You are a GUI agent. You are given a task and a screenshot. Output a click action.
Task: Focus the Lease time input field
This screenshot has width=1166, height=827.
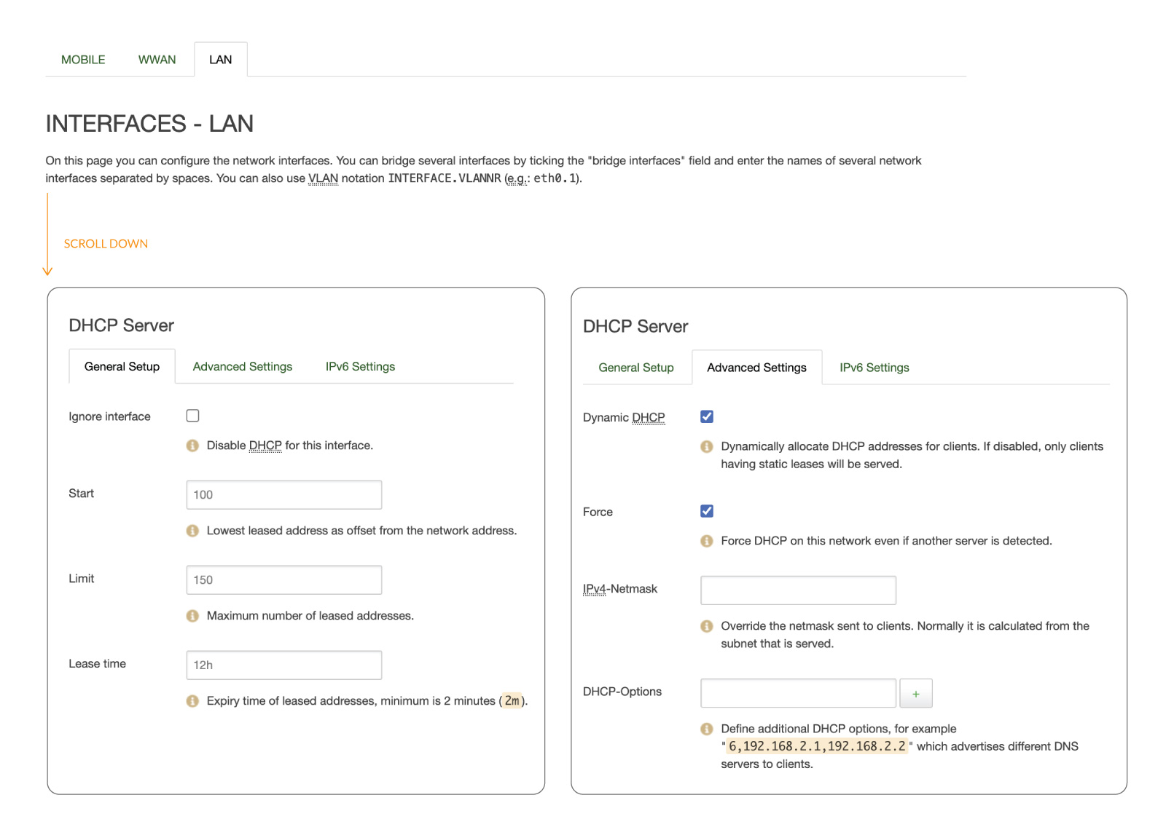[x=283, y=665]
